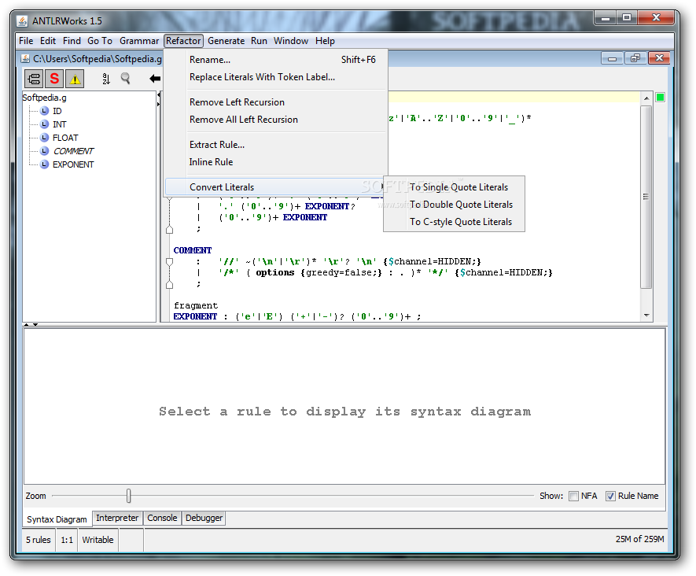Viewport: 696px width, 576px height.
Task: Click the rule list view toolbar icon
Action: point(34,79)
